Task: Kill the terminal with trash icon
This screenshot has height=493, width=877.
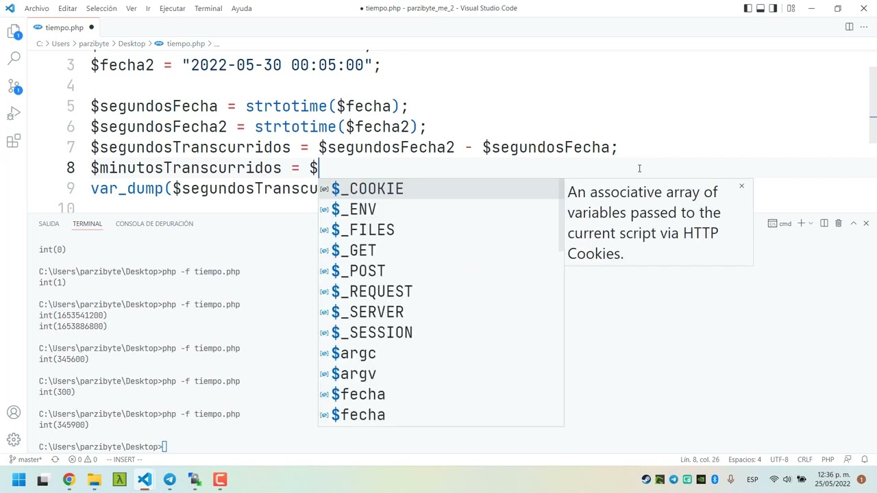Action: coord(838,223)
